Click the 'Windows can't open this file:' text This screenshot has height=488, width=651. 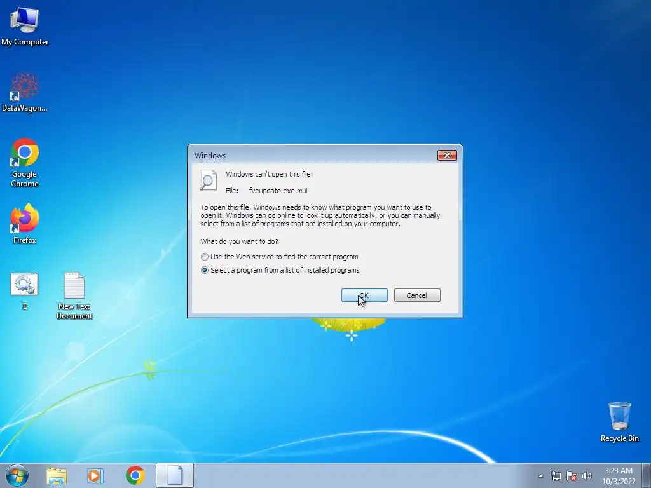(x=269, y=174)
